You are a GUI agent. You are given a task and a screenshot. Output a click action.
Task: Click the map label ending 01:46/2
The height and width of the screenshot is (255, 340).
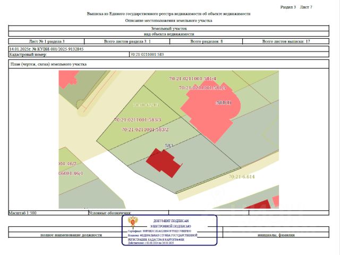(67, 164)
